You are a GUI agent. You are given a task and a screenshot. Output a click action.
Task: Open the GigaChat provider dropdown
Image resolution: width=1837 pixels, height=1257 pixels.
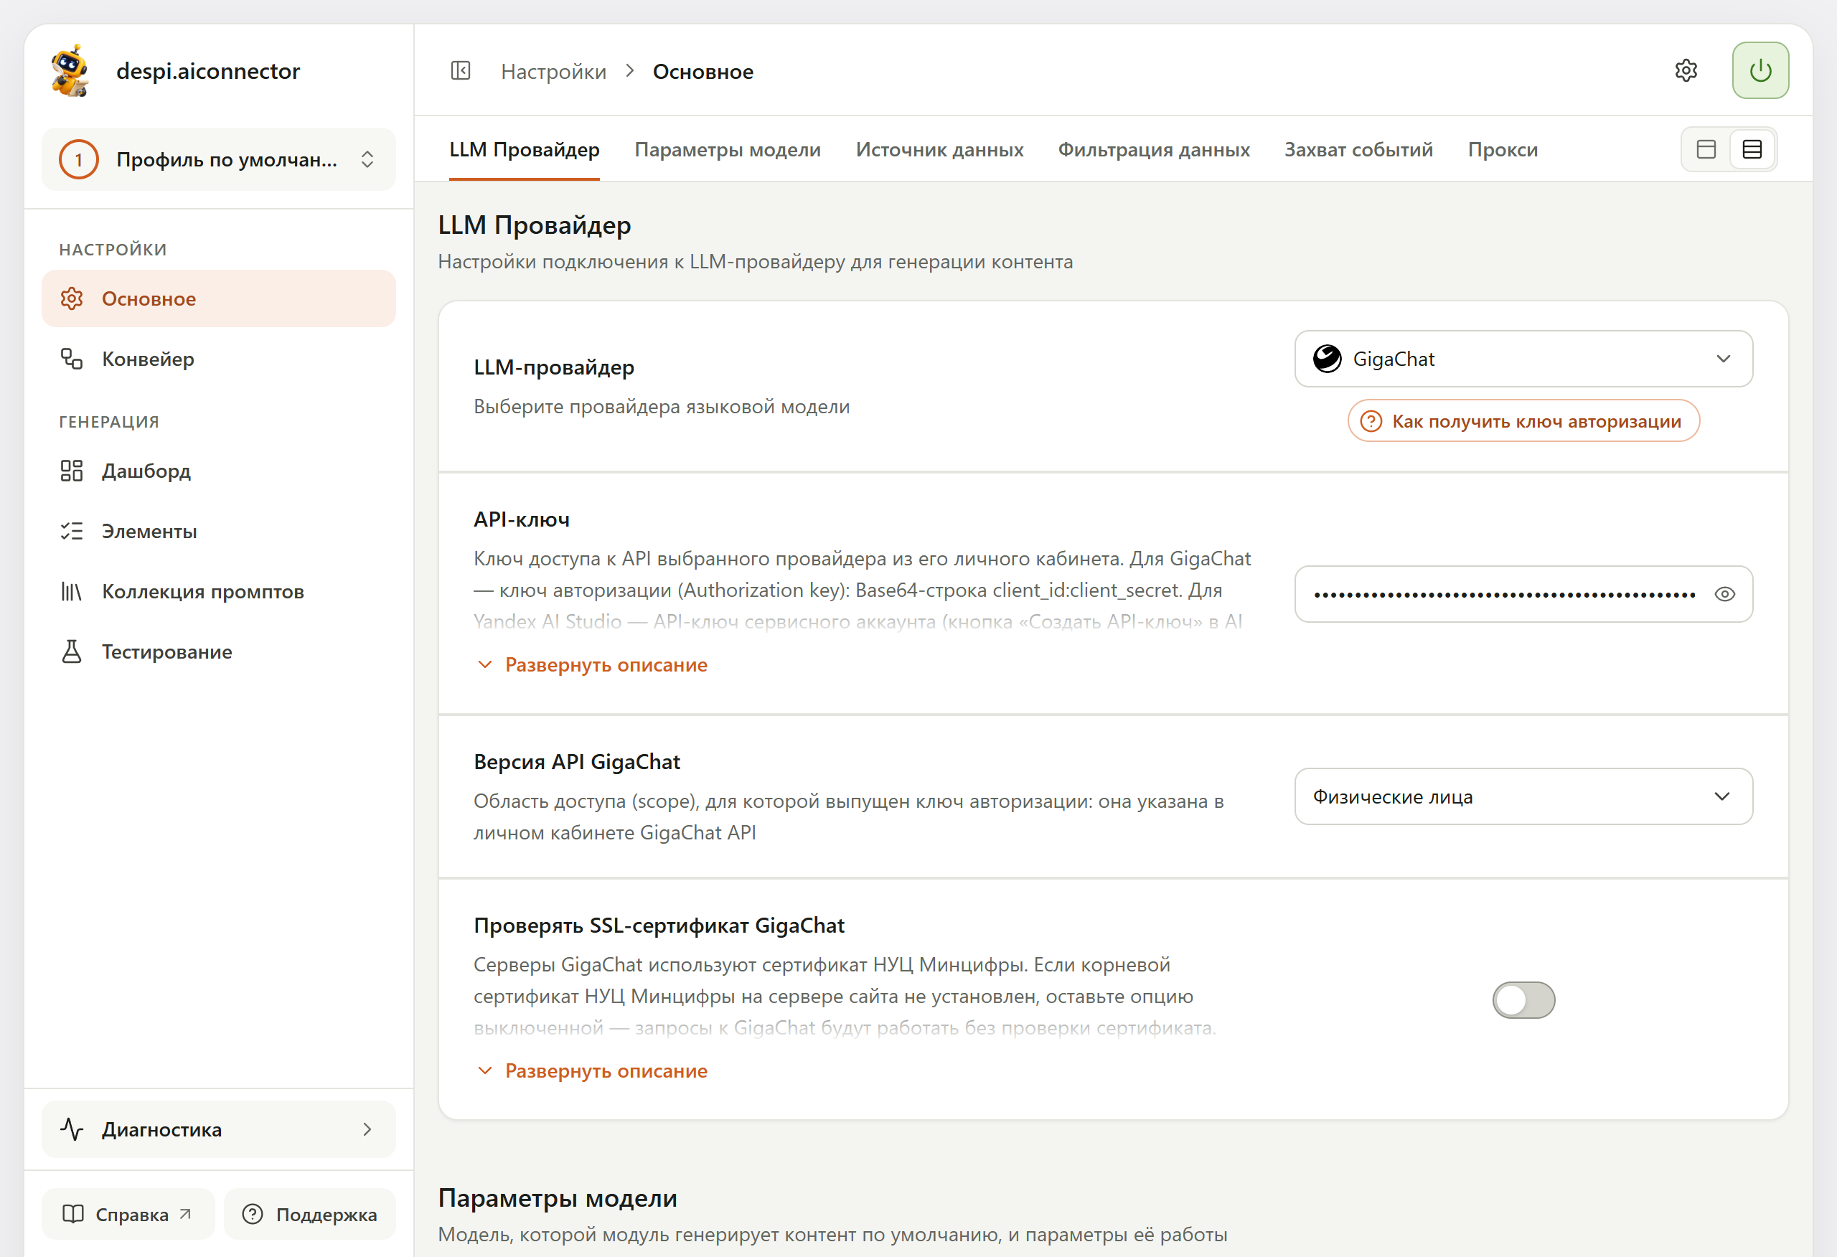pos(1523,359)
